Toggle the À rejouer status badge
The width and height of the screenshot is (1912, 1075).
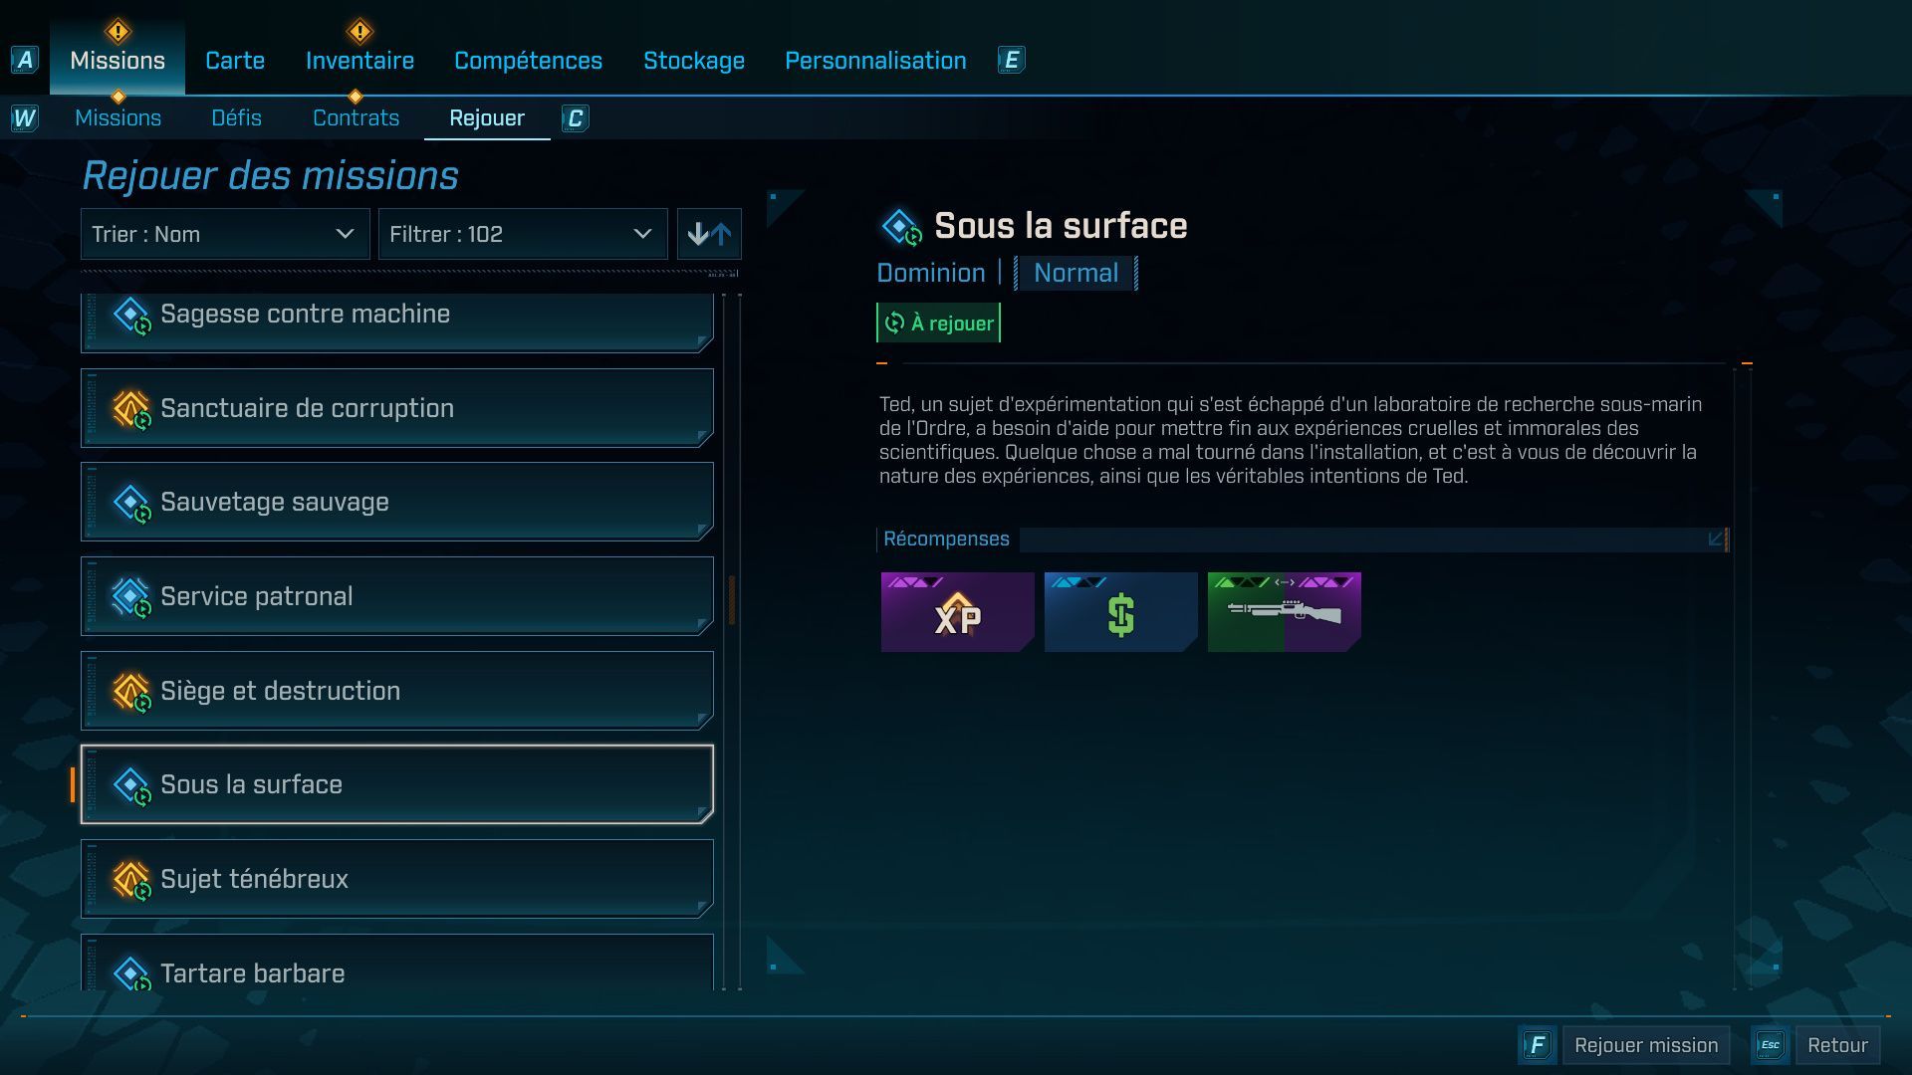coord(937,322)
